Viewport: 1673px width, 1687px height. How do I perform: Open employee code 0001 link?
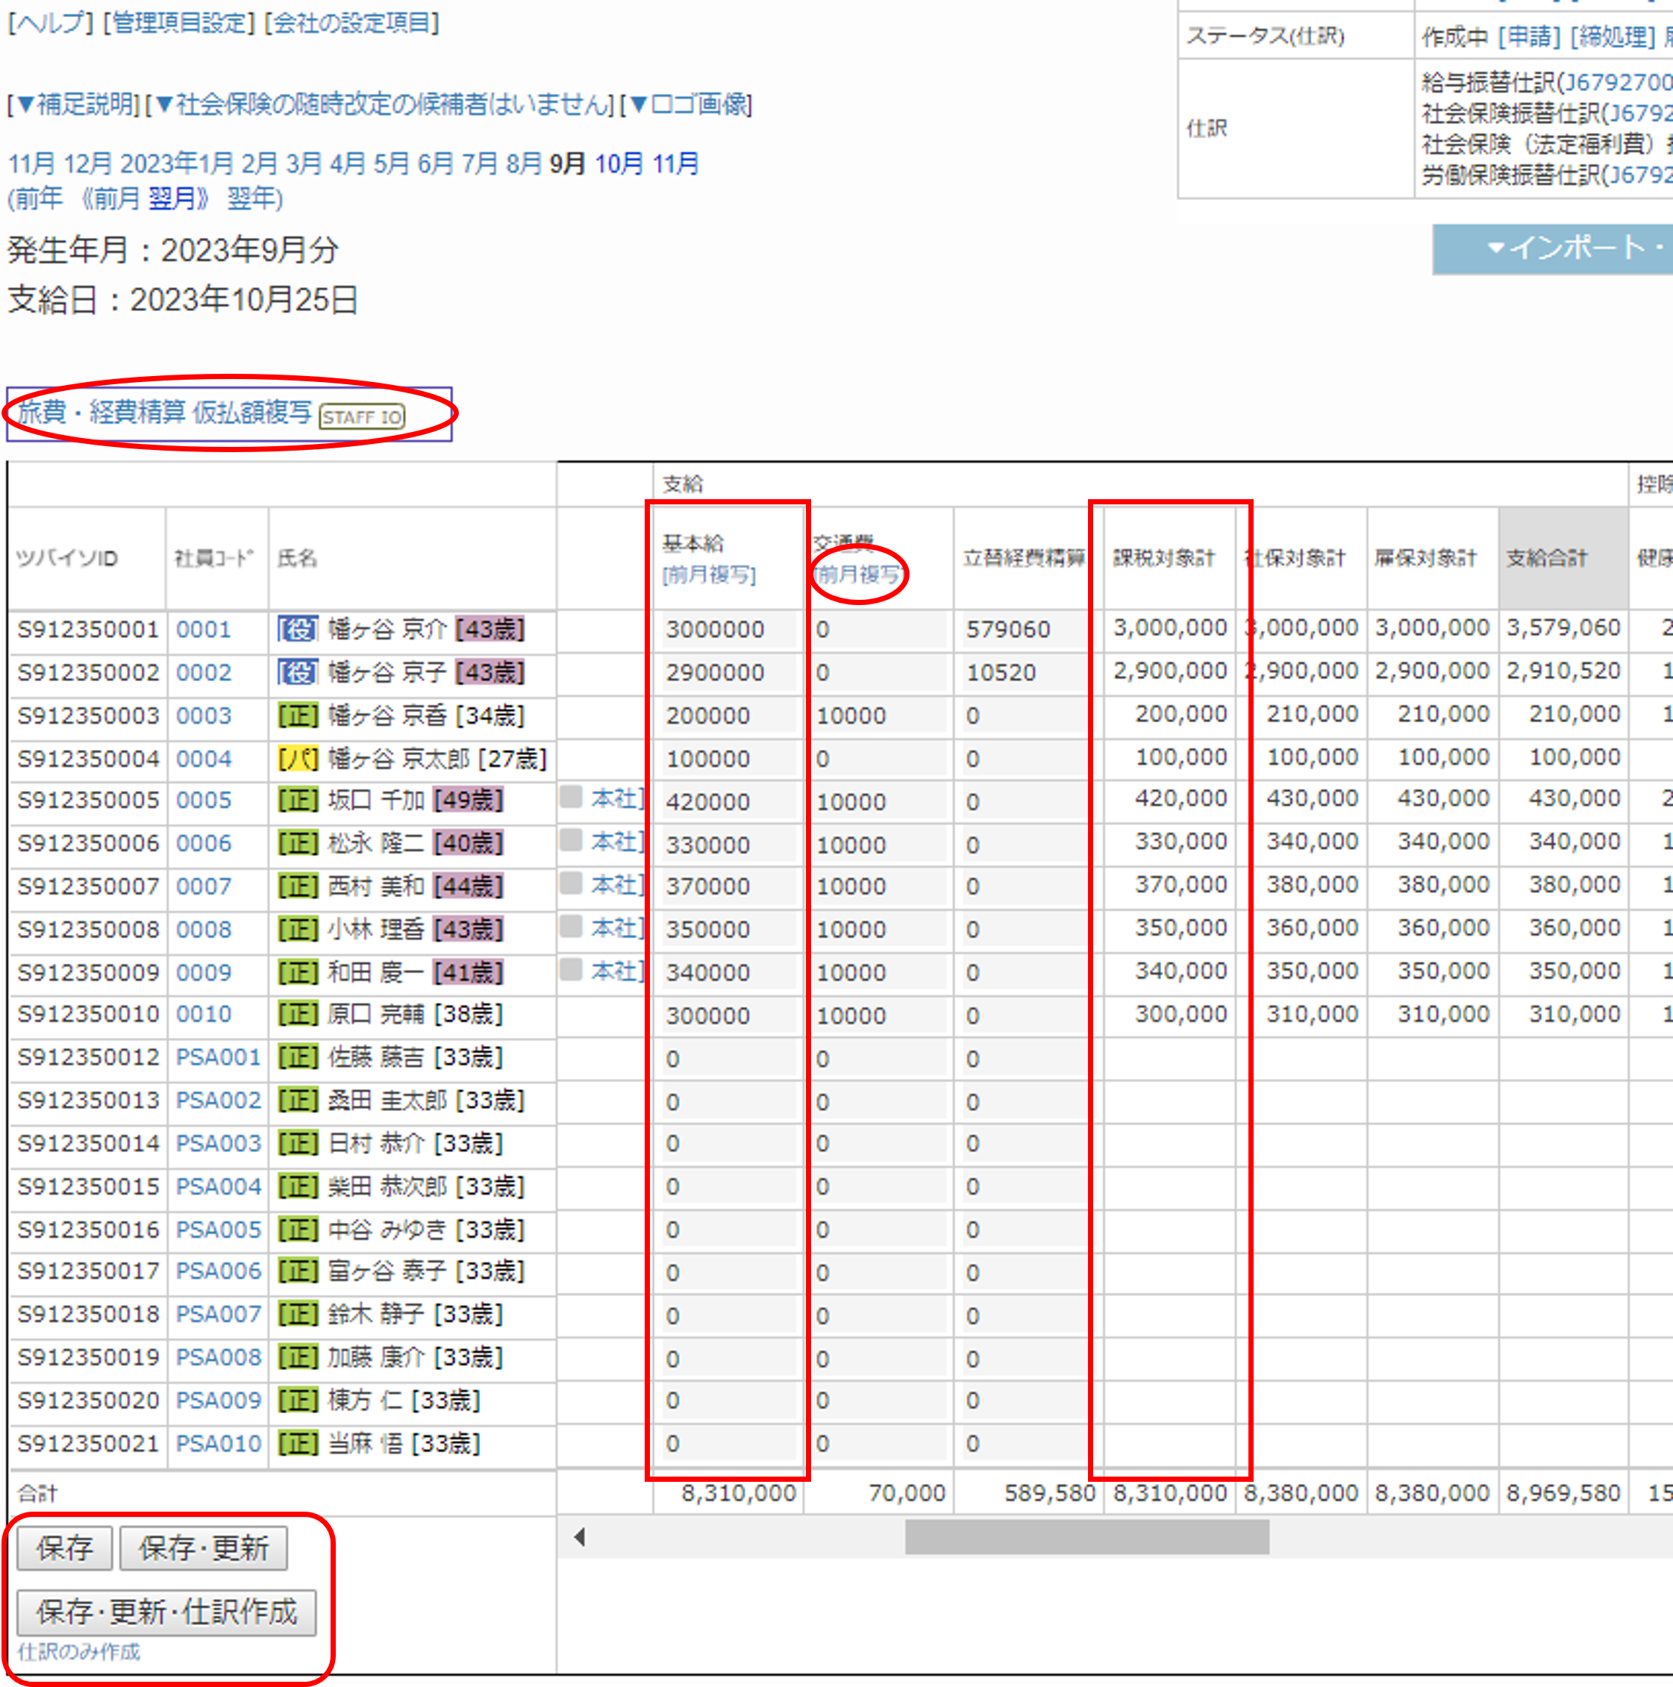(204, 630)
